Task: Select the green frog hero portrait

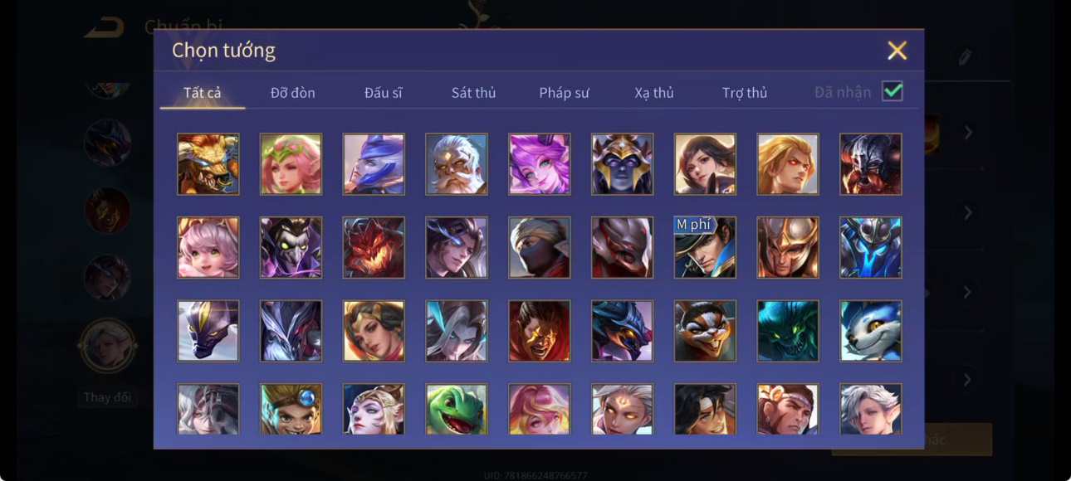Action: click(457, 409)
